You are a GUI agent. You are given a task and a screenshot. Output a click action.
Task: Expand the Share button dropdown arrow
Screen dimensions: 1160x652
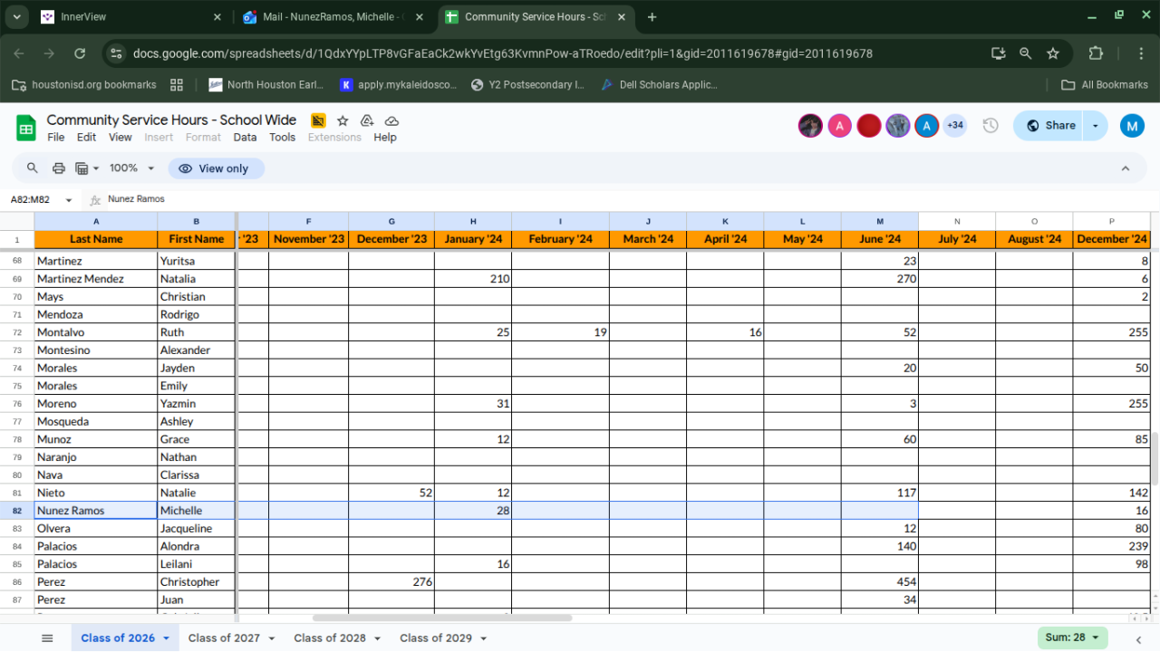[x=1096, y=126]
